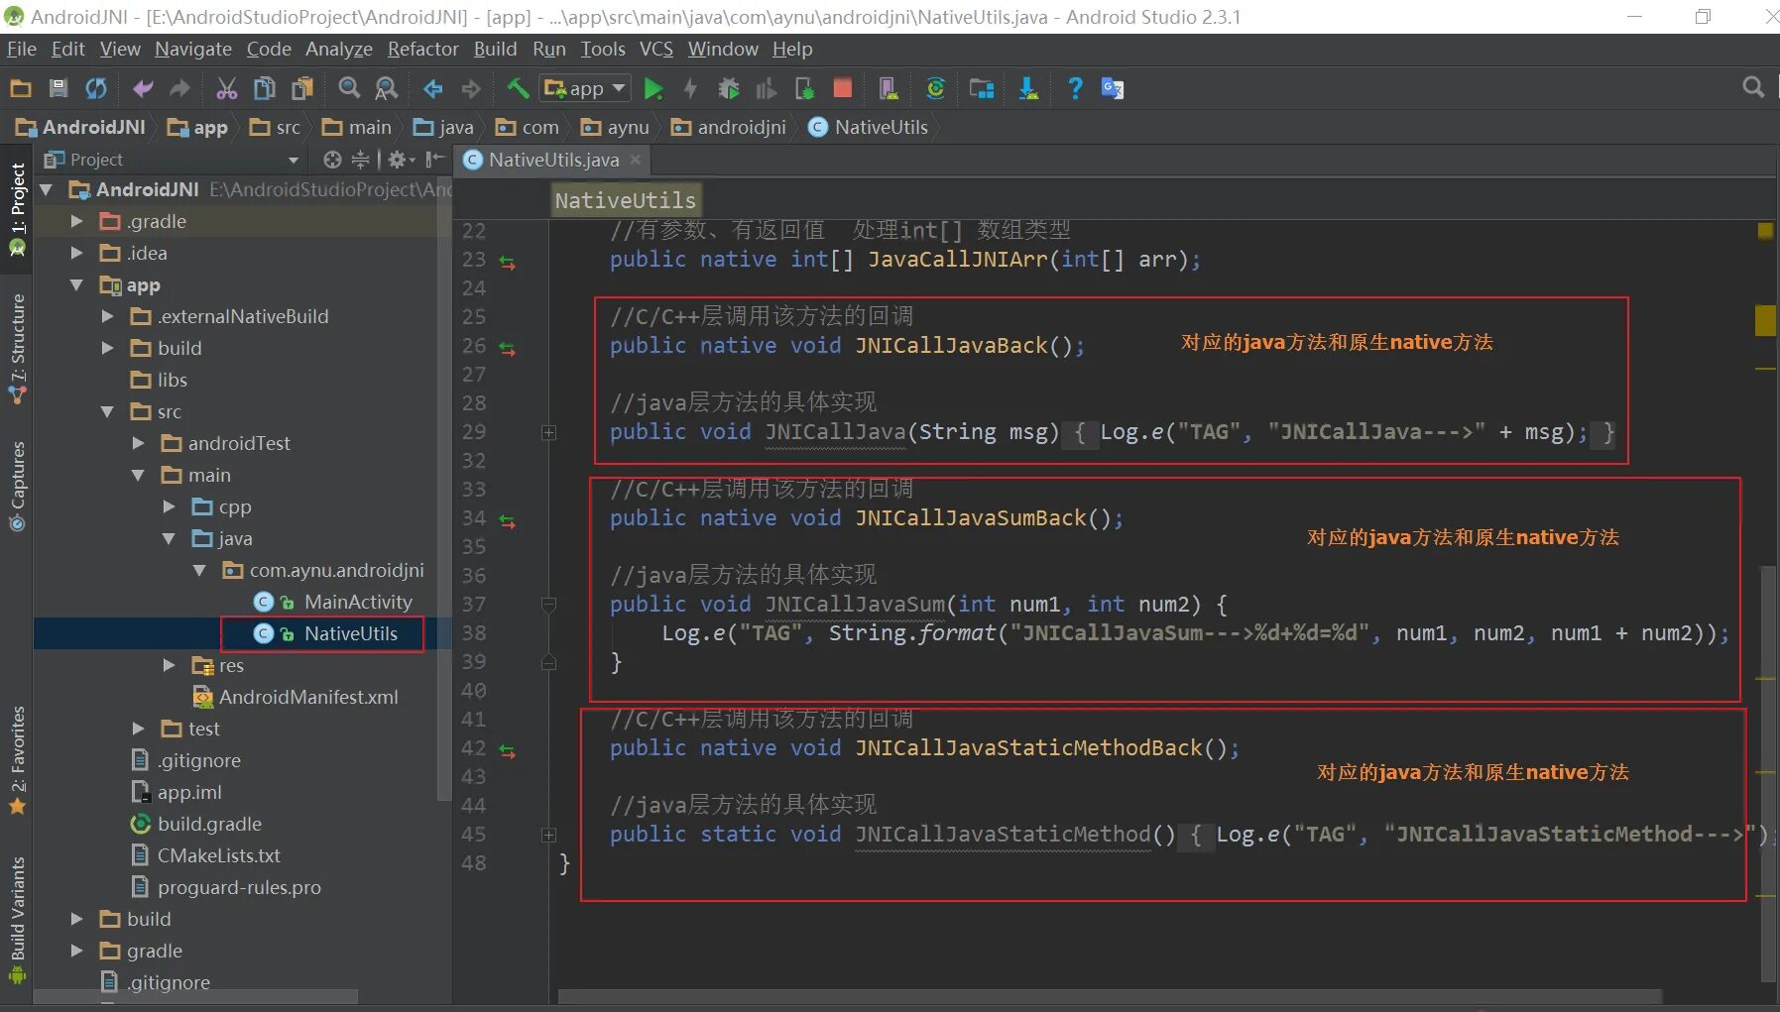This screenshot has height=1012, width=1780.
Task: Open the Favorites tool window tab
Action: [18, 759]
